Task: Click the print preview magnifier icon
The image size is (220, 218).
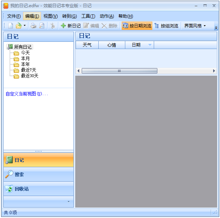Action: click(42, 26)
